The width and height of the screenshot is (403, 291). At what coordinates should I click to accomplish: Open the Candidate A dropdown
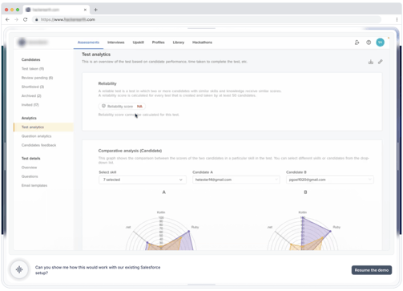pyautogui.click(x=236, y=180)
